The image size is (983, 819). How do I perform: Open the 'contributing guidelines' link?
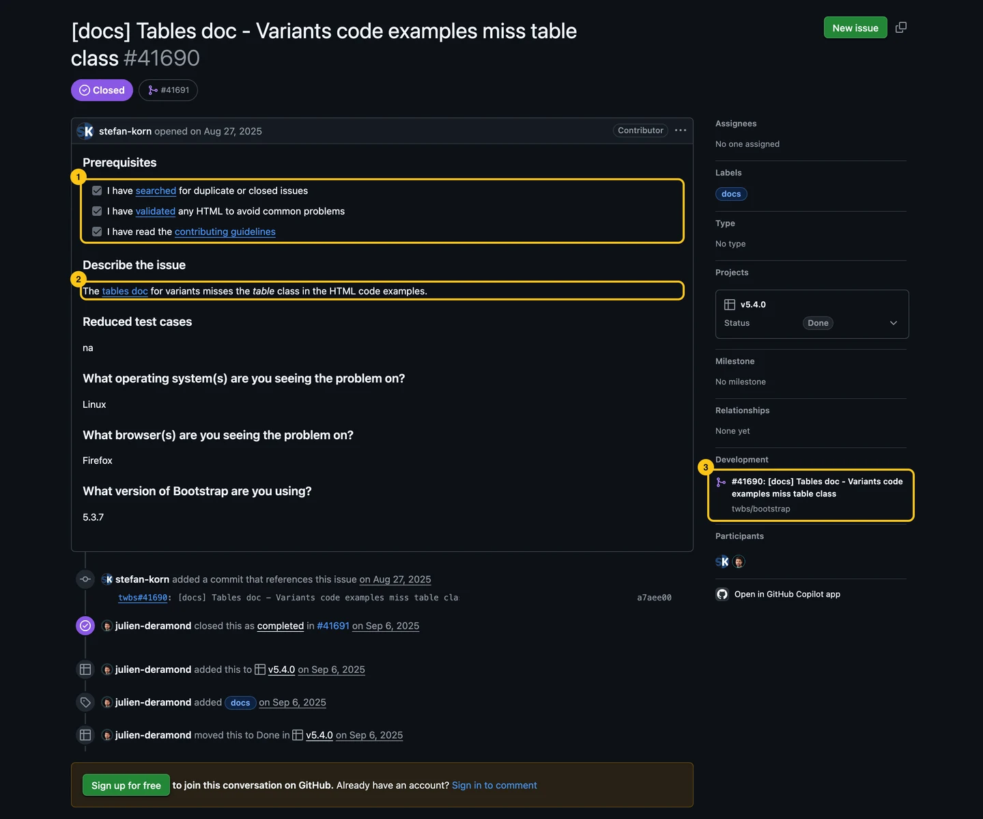click(x=225, y=232)
